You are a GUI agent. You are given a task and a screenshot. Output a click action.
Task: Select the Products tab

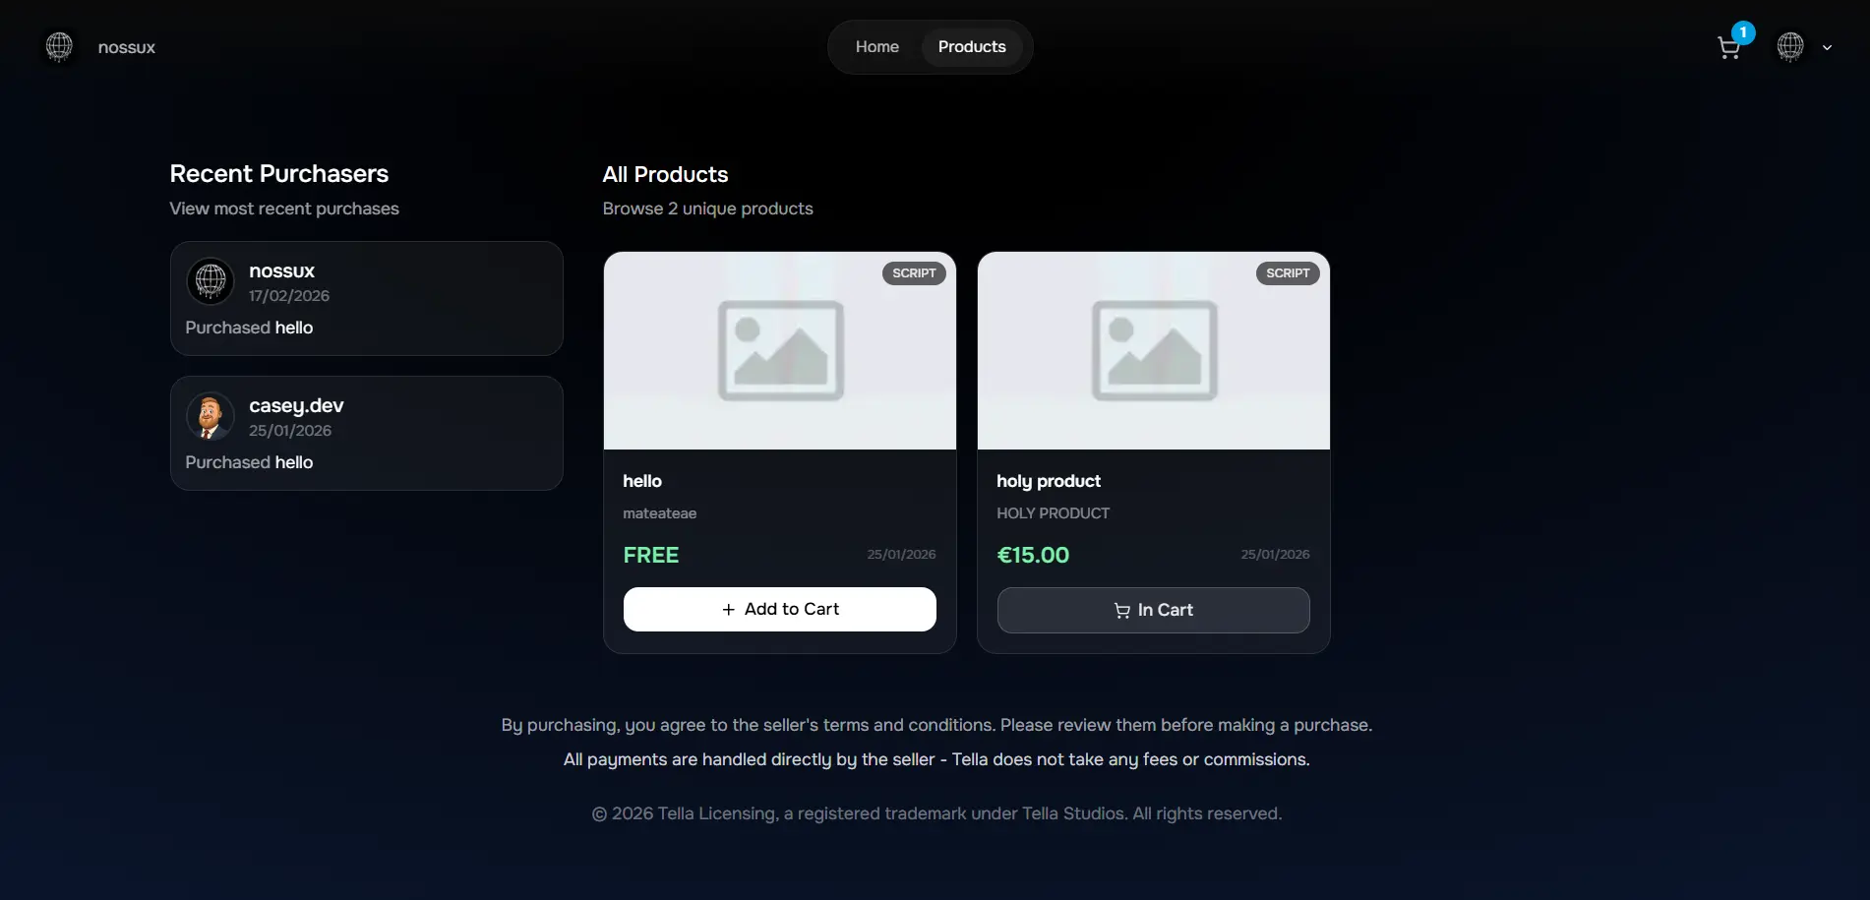[x=971, y=46]
